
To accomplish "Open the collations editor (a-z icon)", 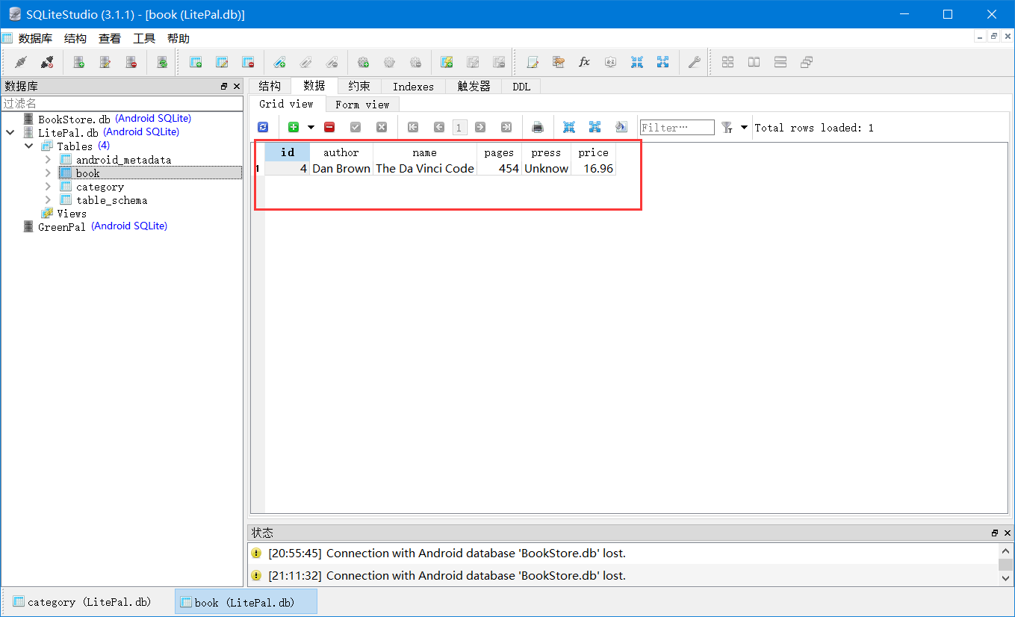I will 610,63.
